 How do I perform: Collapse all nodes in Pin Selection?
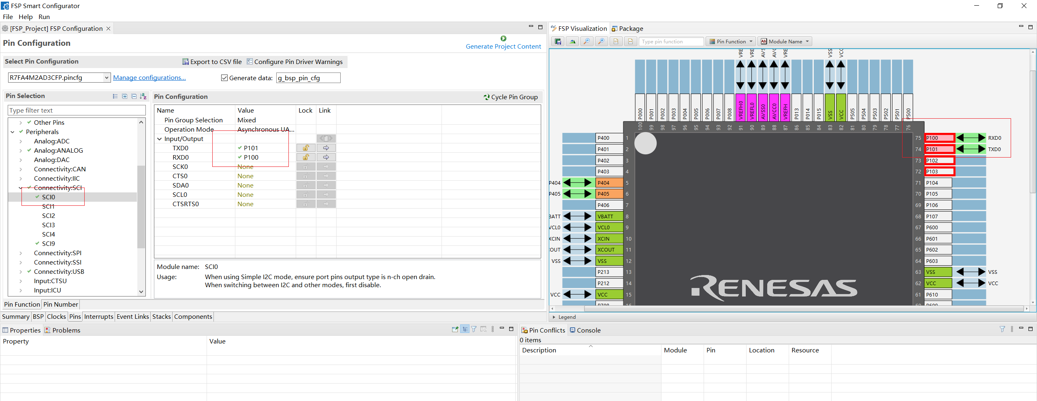point(134,96)
